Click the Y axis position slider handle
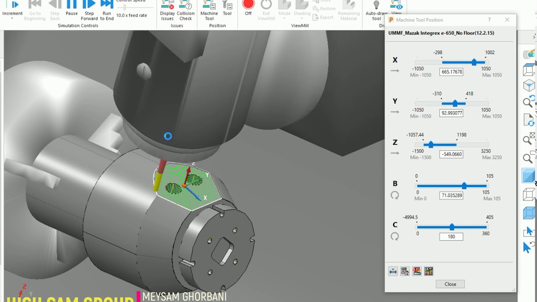This screenshot has width=537, height=302. coord(455,103)
